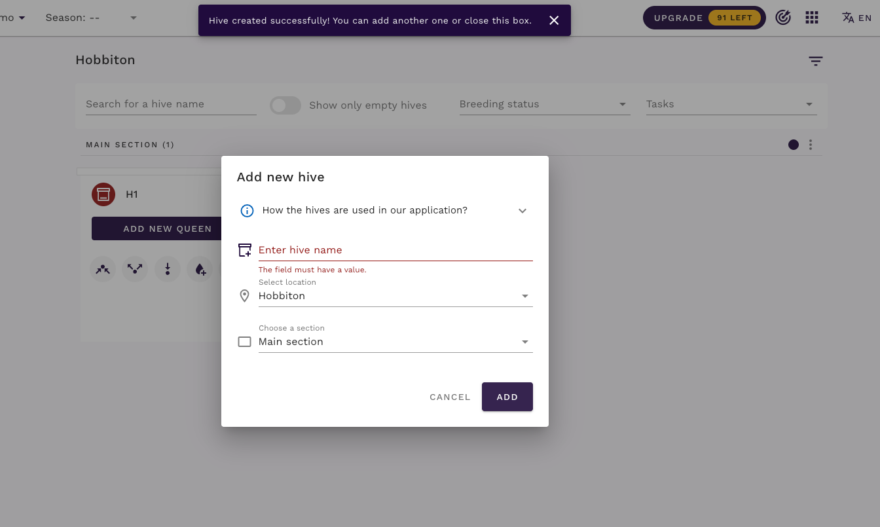Open the apps grid menu icon
The width and height of the screenshot is (880, 527).
pyautogui.click(x=812, y=18)
